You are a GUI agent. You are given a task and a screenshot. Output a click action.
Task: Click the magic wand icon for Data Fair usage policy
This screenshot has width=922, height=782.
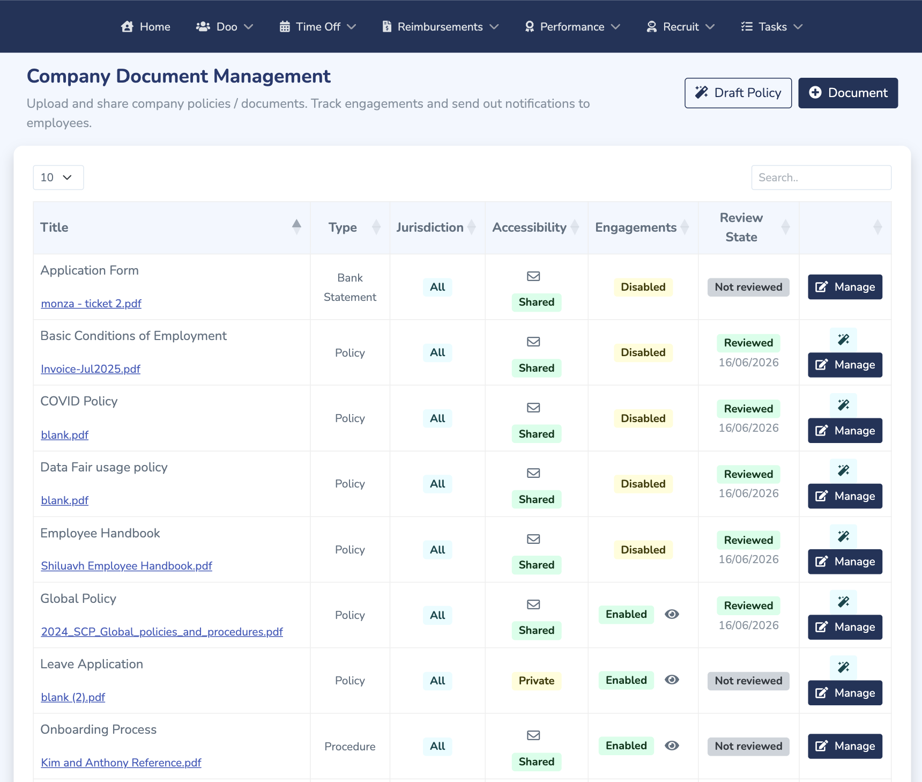tap(844, 470)
